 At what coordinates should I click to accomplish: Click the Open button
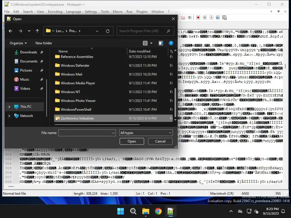[x=132, y=141]
